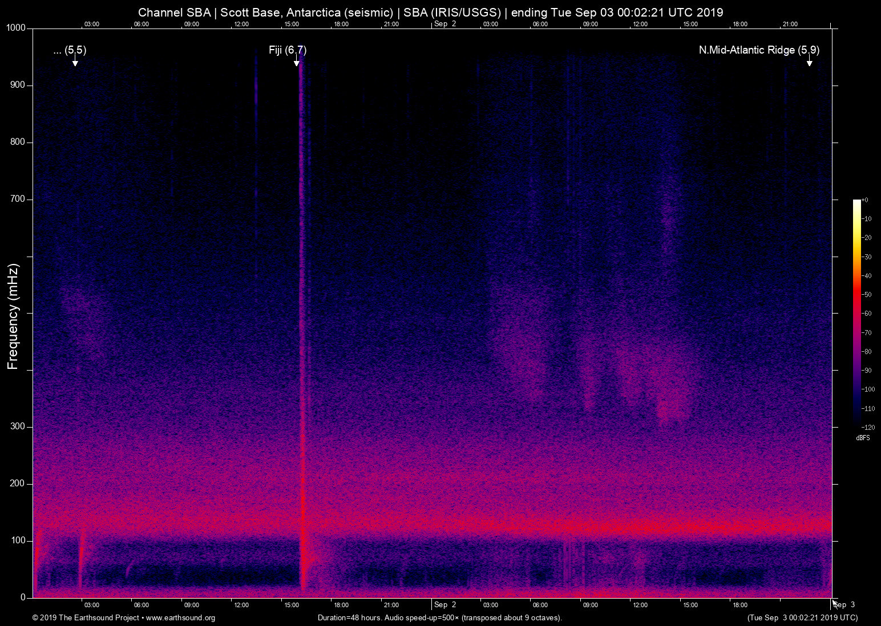
Task: Click the "Frequency (mHz)" axis label
Action: 13,316
